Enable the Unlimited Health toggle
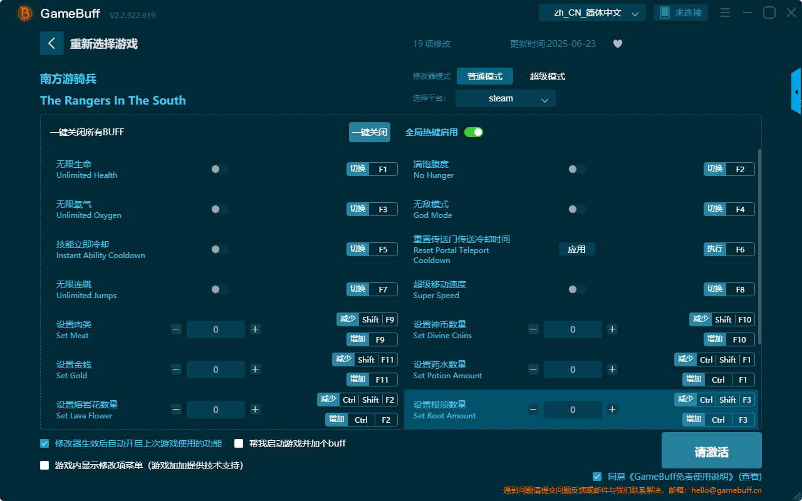Screen dimensions: 802x501 coord(219,168)
